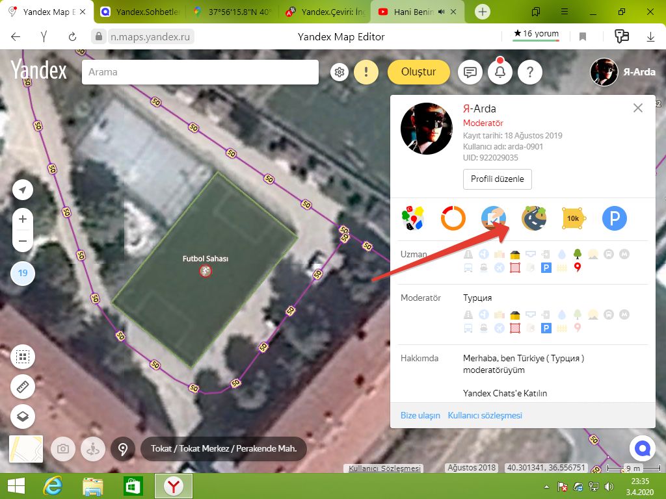This screenshot has width=666, height=499.
Task: Open the Windows Start menu
Action: 16,486
